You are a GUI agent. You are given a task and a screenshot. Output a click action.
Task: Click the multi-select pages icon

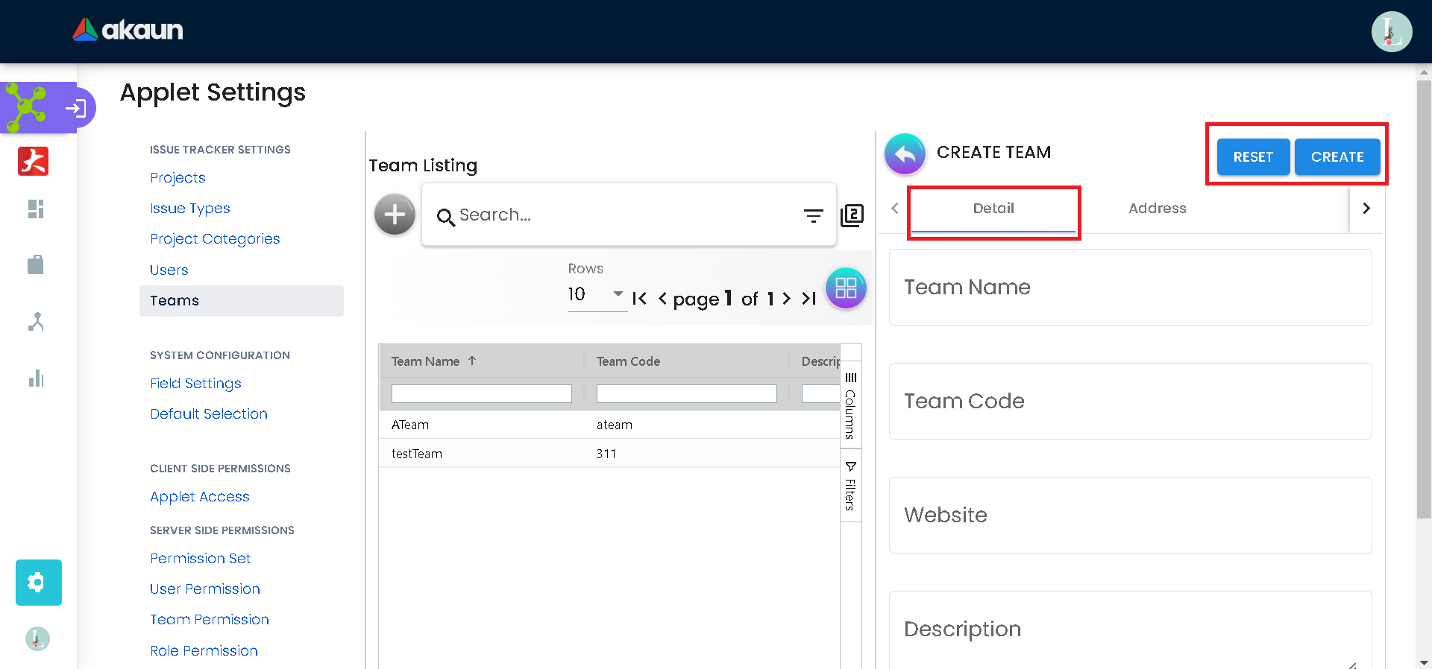852,215
